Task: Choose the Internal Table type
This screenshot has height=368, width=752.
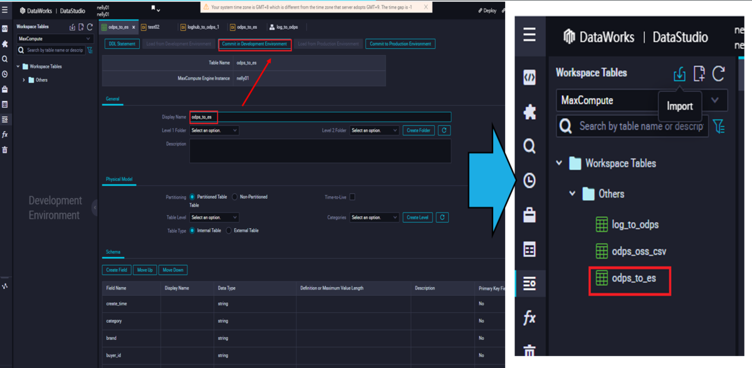Action: [192, 231]
